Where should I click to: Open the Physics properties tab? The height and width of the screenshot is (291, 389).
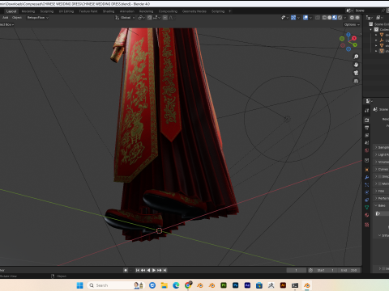pyautogui.click(x=366, y=192)
